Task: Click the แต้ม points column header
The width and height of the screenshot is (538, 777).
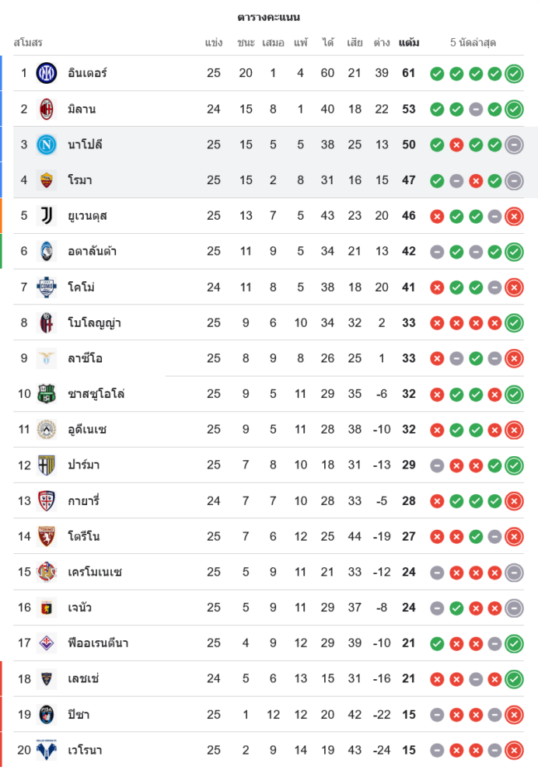Action: click(409, 43)
